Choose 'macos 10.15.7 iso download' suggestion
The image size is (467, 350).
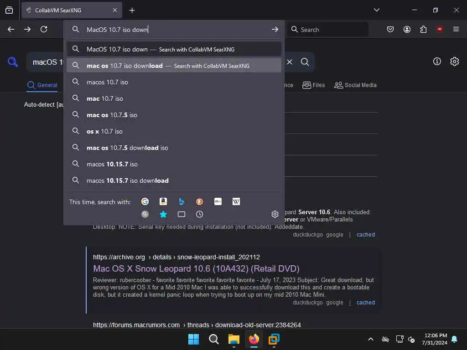(x=174, y=180)
